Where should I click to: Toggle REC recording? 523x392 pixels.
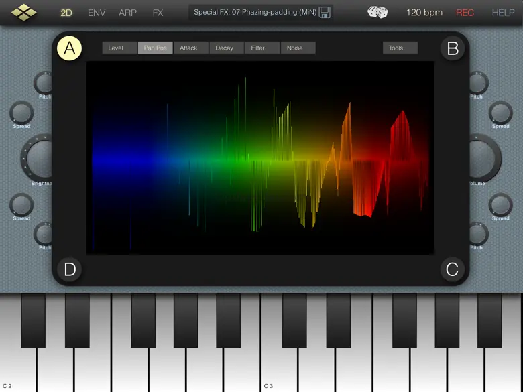click(x=465, y=13)
